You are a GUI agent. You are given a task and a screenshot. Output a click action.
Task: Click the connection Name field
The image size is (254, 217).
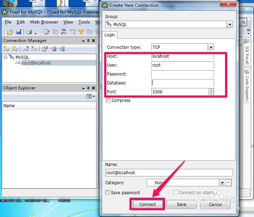169,173
